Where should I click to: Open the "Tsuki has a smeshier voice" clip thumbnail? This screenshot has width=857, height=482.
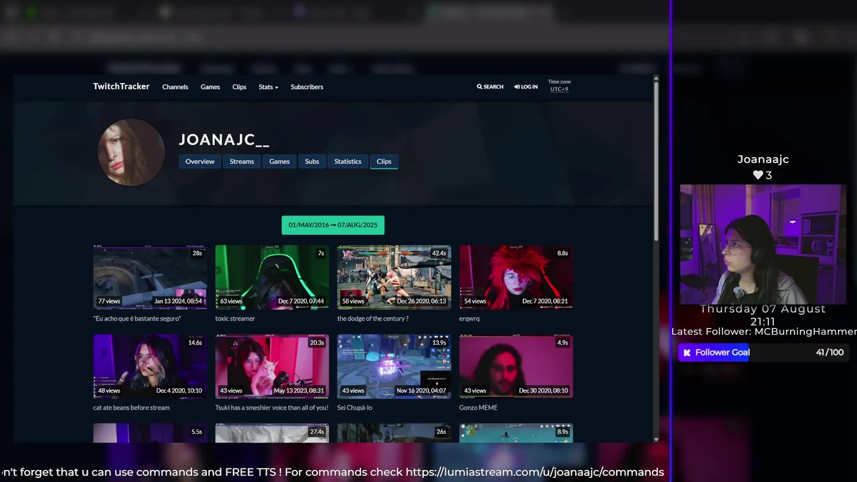(x=272, y=366)
